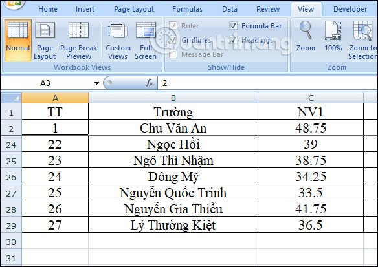Select row 27 header
378x267 pixels.
(11, 193)
